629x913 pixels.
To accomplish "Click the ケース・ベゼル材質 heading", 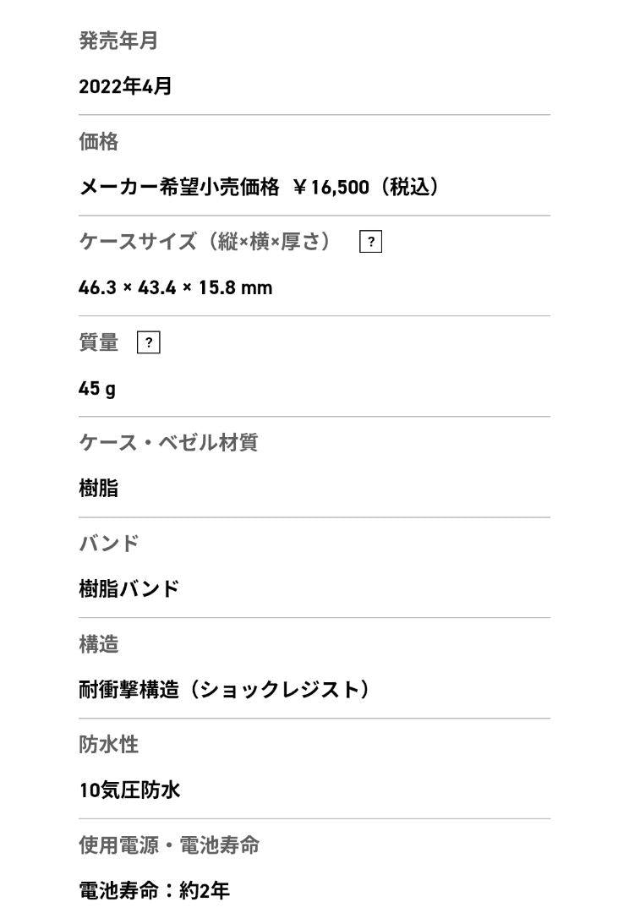I will 168,443.
